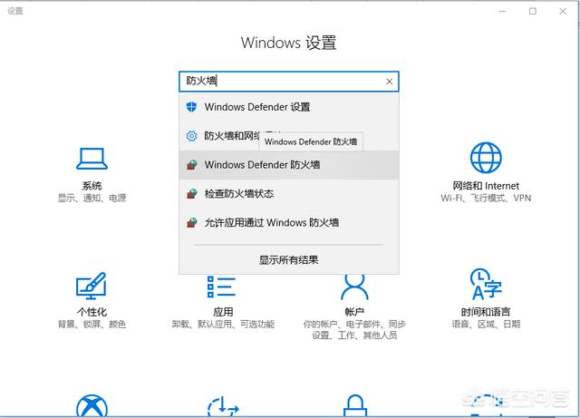Clear the search box with X

pos(389,82)
